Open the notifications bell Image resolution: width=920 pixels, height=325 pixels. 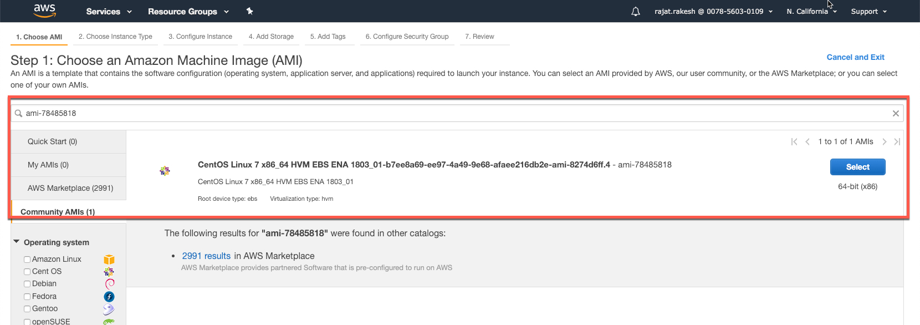pos(636,12)
